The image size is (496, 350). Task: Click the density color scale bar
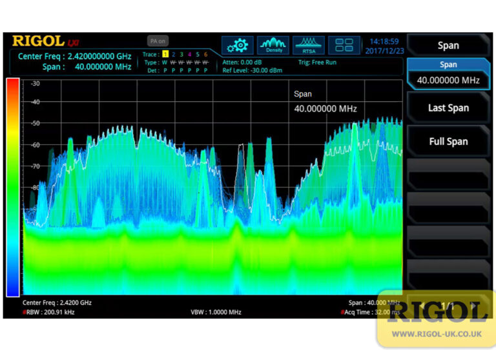[x=13, y=188]
